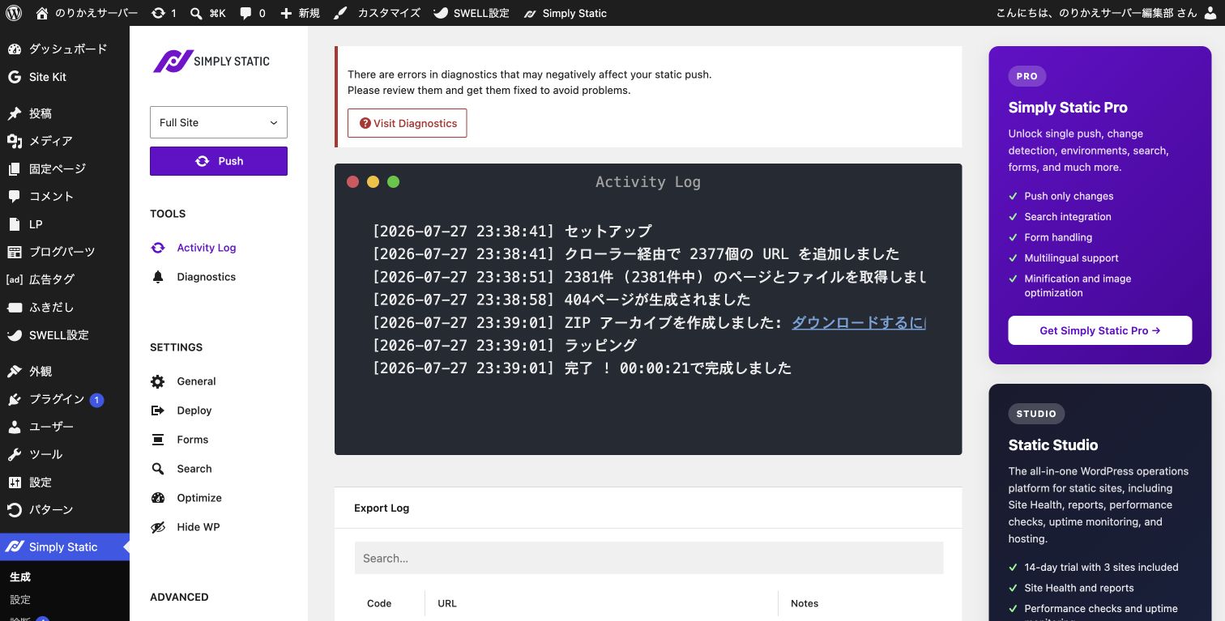
Task: Click the ダウンロードするに download link
Action: tap(858, 322)
